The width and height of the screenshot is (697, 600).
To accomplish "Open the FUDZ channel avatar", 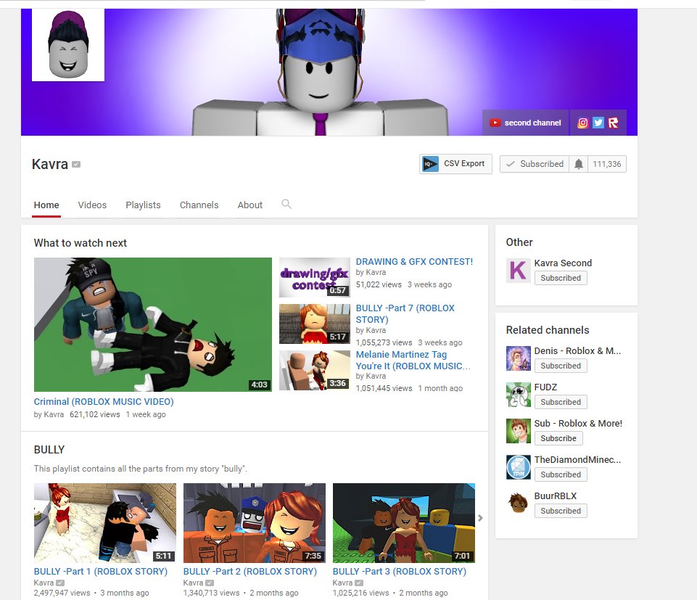I will pos(519,395).
